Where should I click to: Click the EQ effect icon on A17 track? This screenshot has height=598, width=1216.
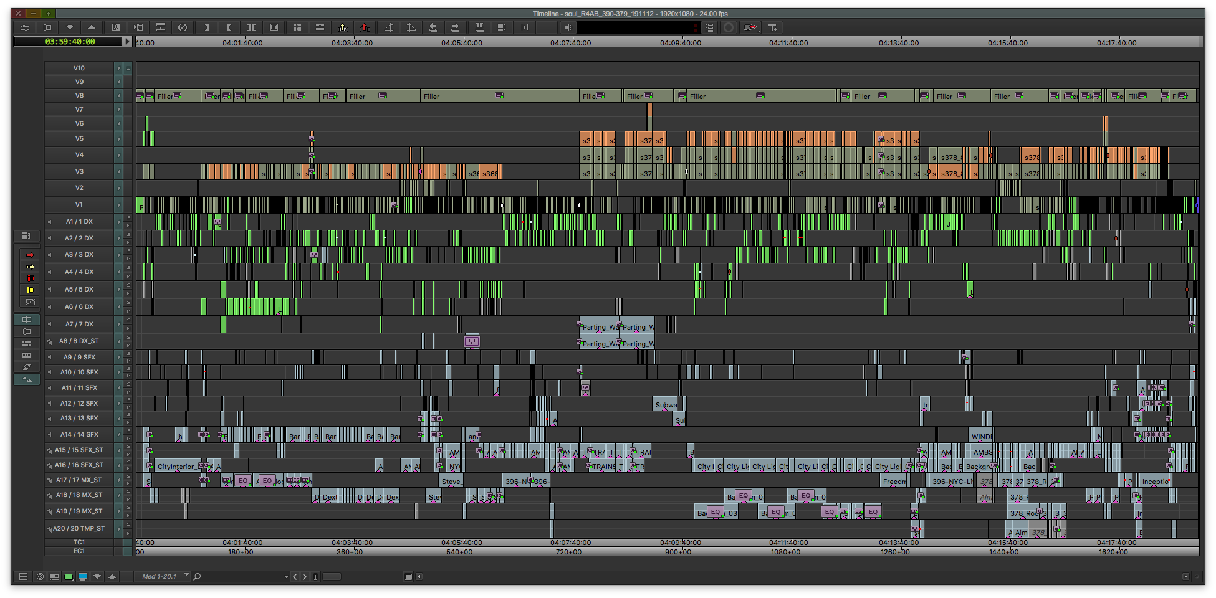click(x=243, y=481)
